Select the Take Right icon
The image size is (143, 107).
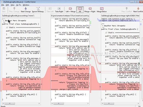point(59,9)
